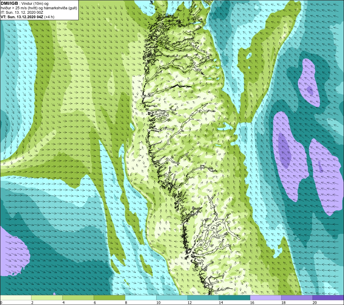Click the scale label '8'

[x=126, y=303]
